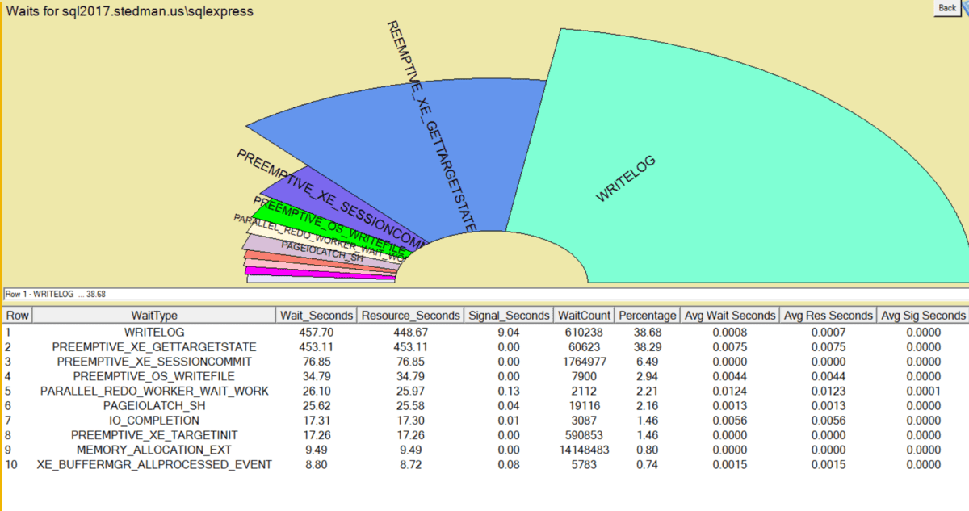Sort by the WaitCount column header

[583, 316]
